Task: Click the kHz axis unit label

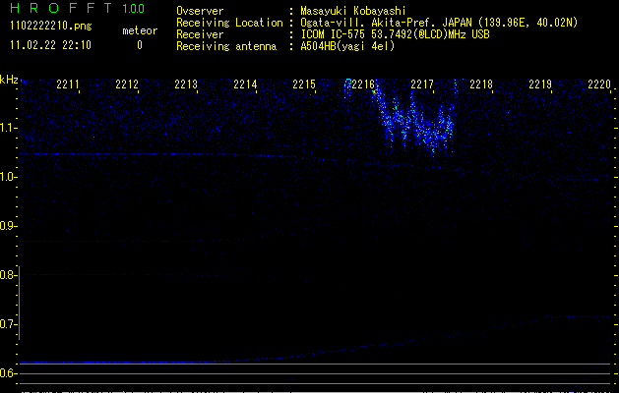Action: click(9, 80)
